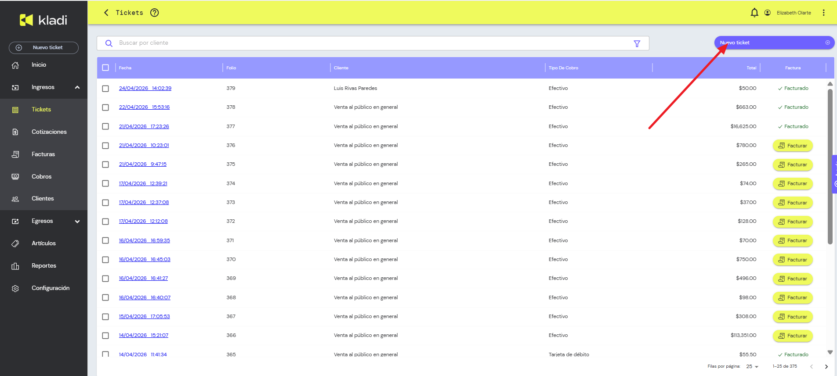Open the help question mark icon

(154, 13)
